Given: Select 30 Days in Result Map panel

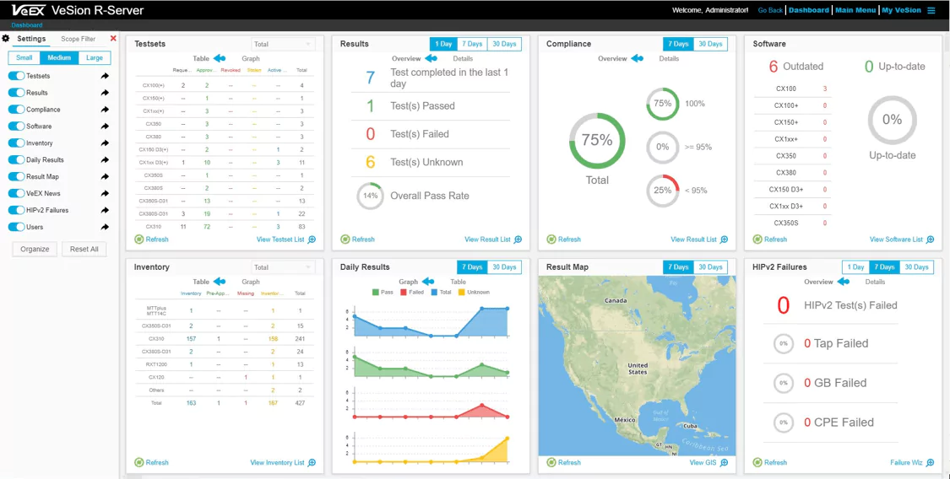Looking at the screenshot, I should click(x=709, y=267).
